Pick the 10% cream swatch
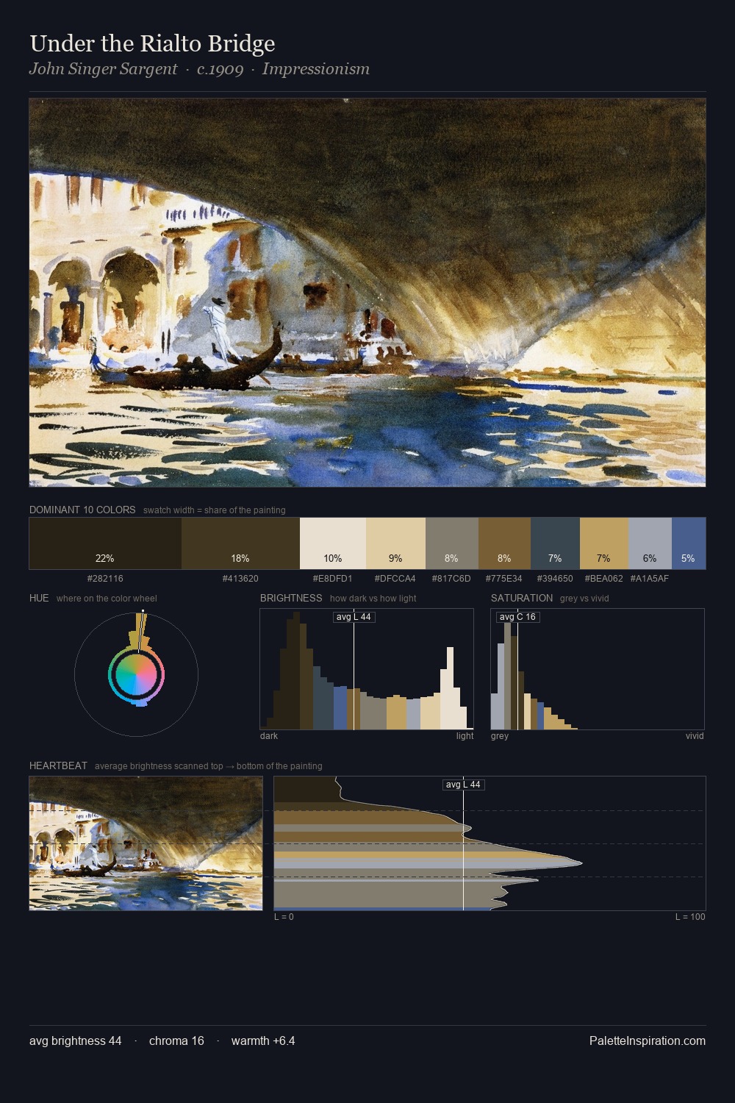This screenshot has width=735, height=1103. (x=333, y=543)
